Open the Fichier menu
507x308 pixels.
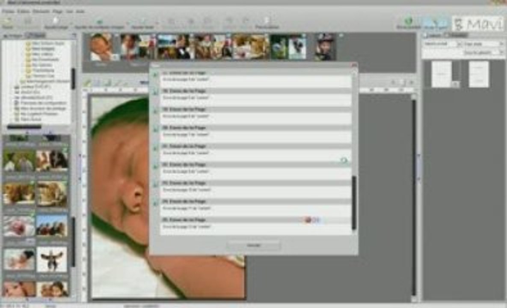(8, 11)
